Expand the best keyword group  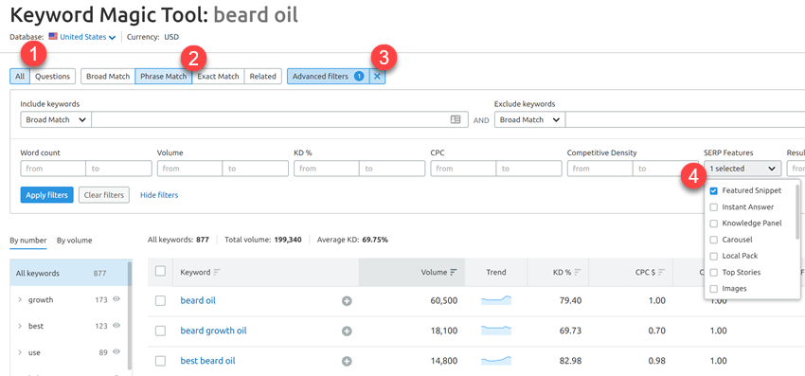(x=20, y=326)
